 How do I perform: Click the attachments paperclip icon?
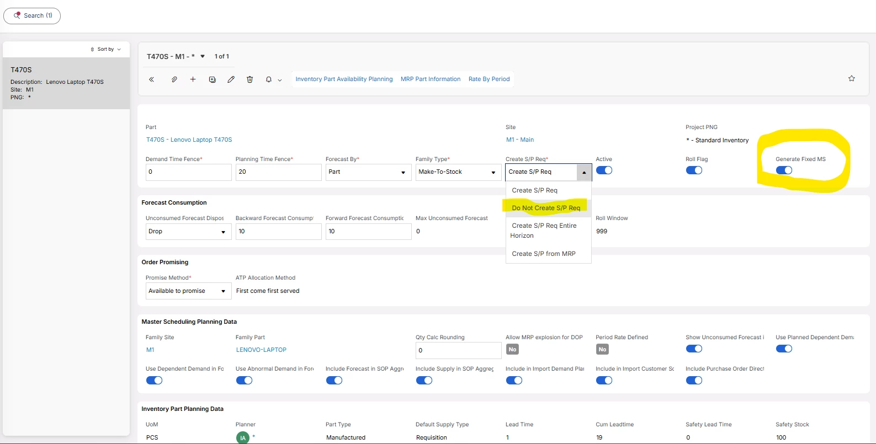pyautogui.click(x=174, y=79)
